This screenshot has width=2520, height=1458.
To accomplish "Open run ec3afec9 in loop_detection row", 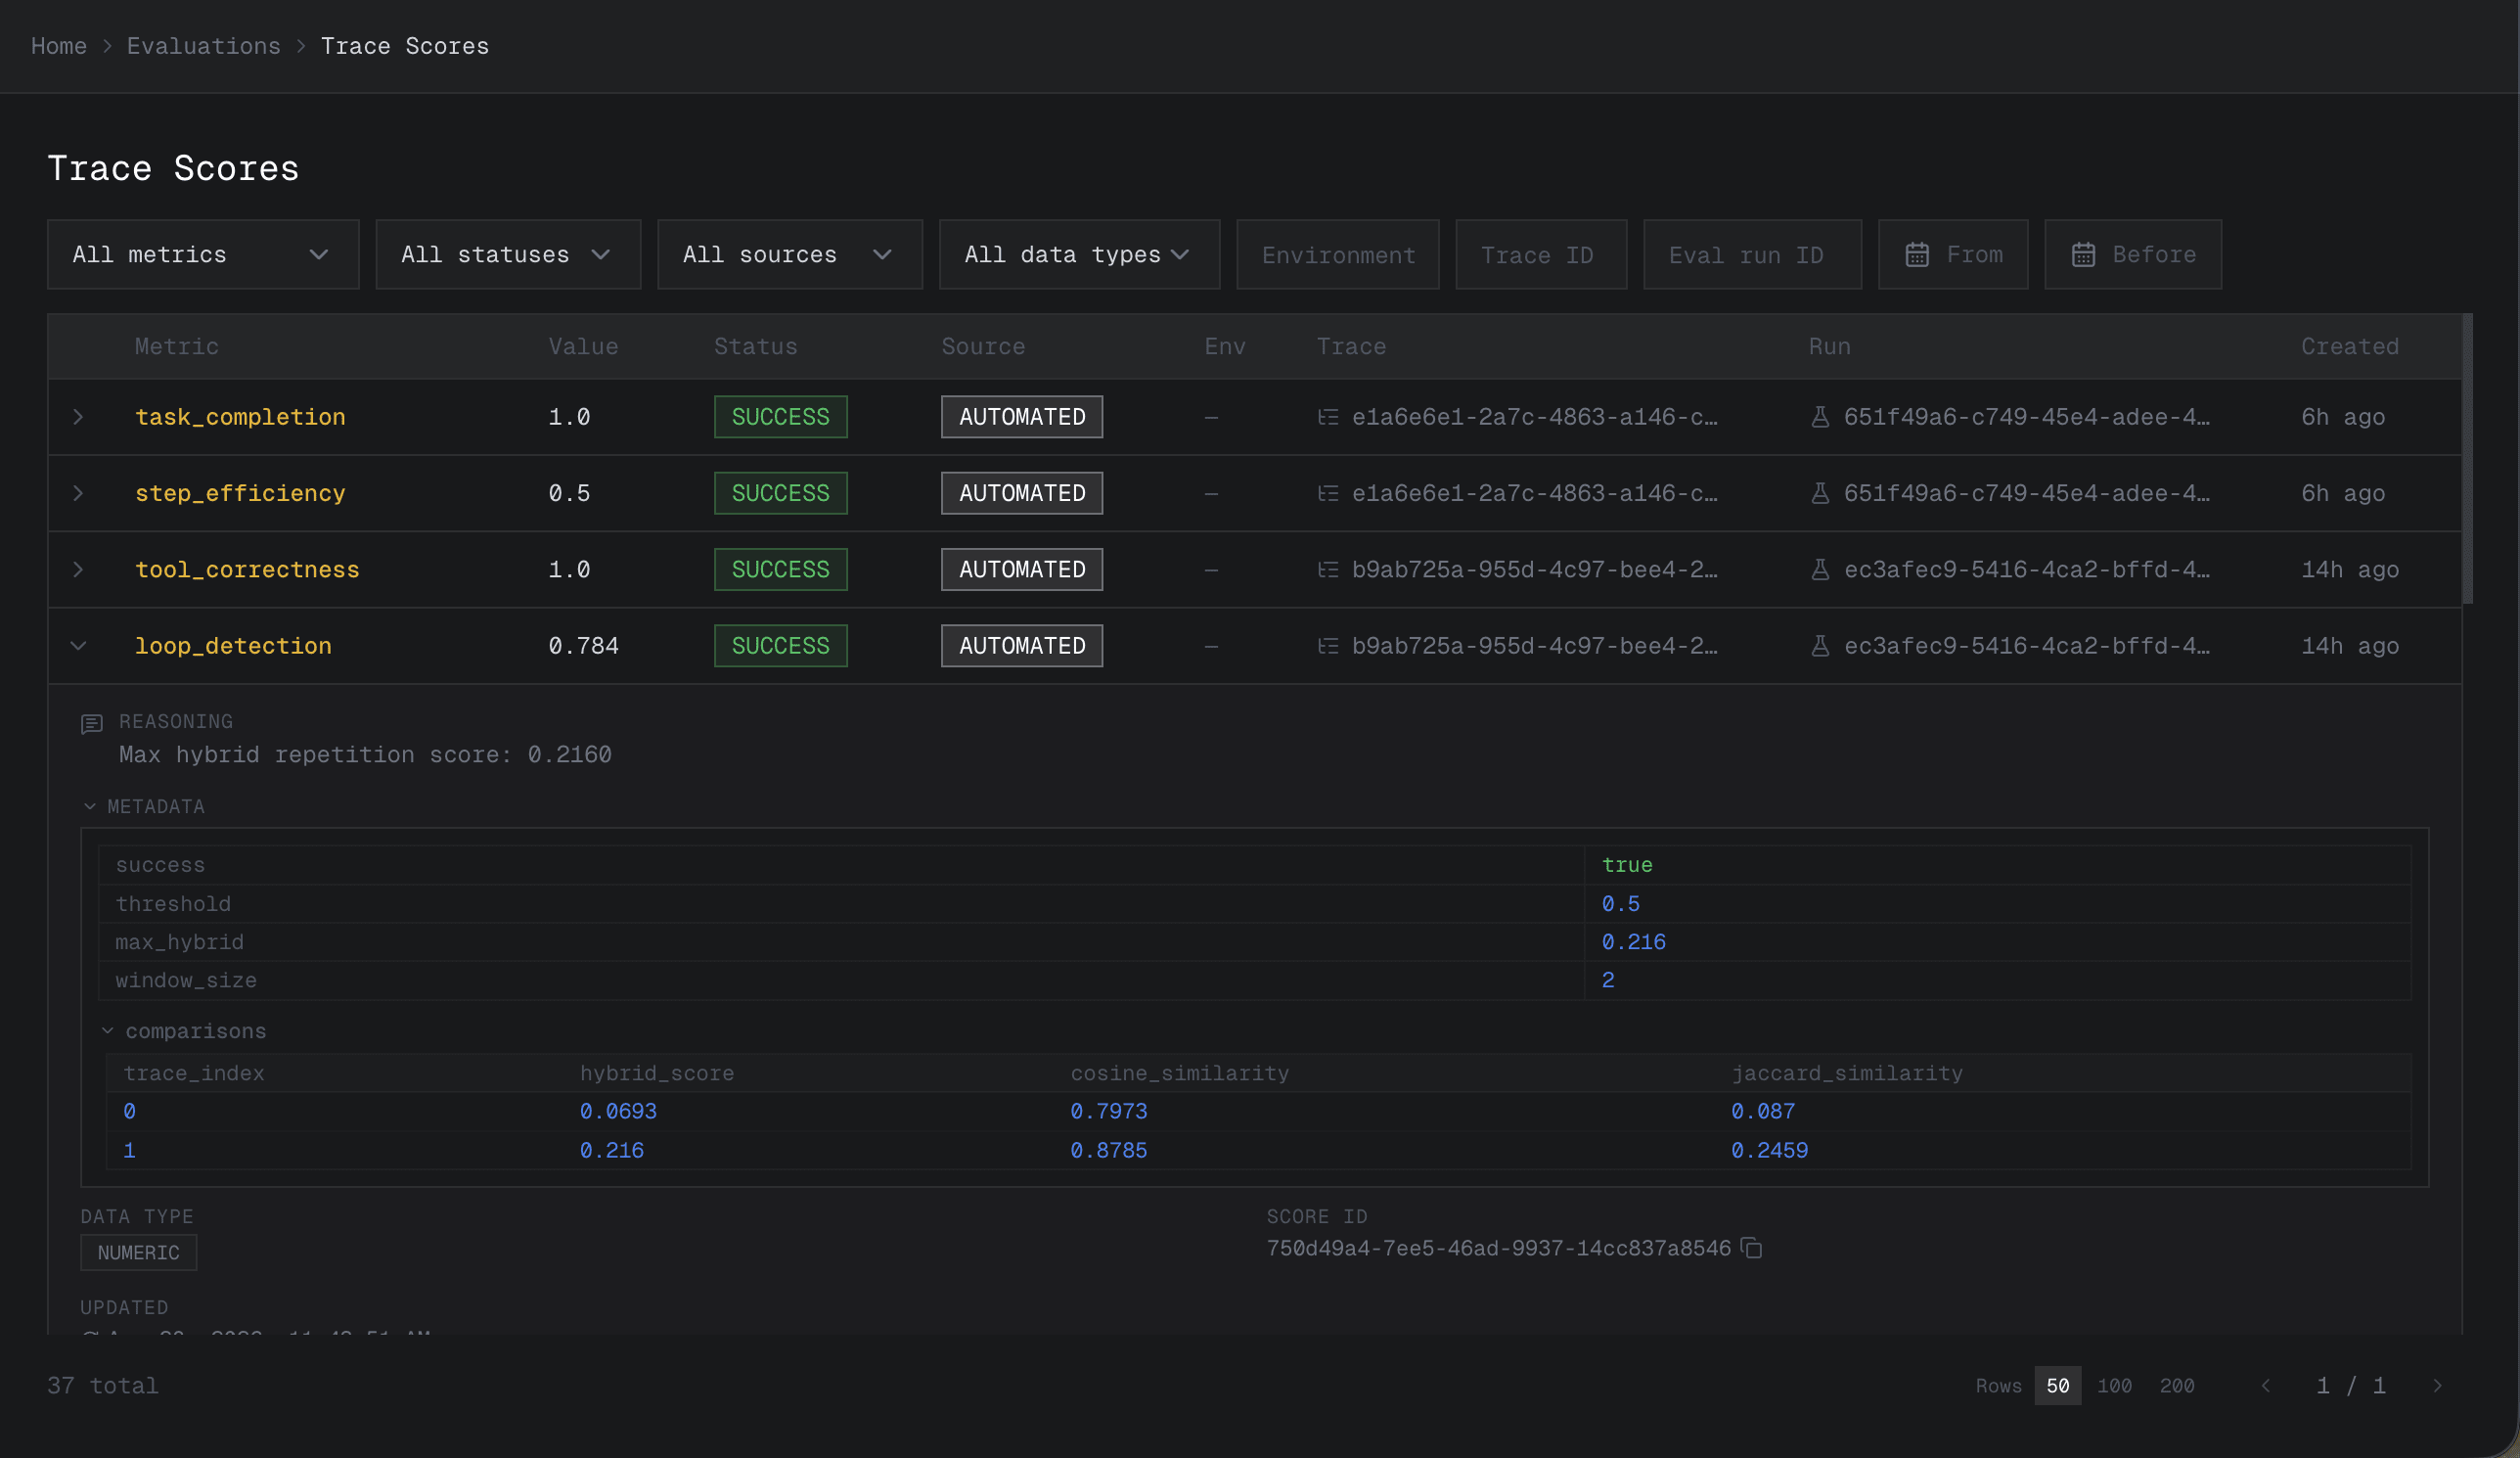I will [2026, 646].
